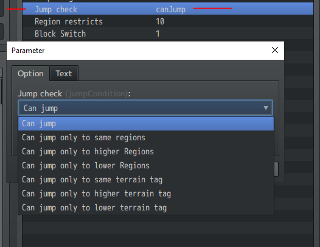Viewport: 320px width, 247px height.
Task: Switch to the Text tab
Action: [x=64, y=73]
